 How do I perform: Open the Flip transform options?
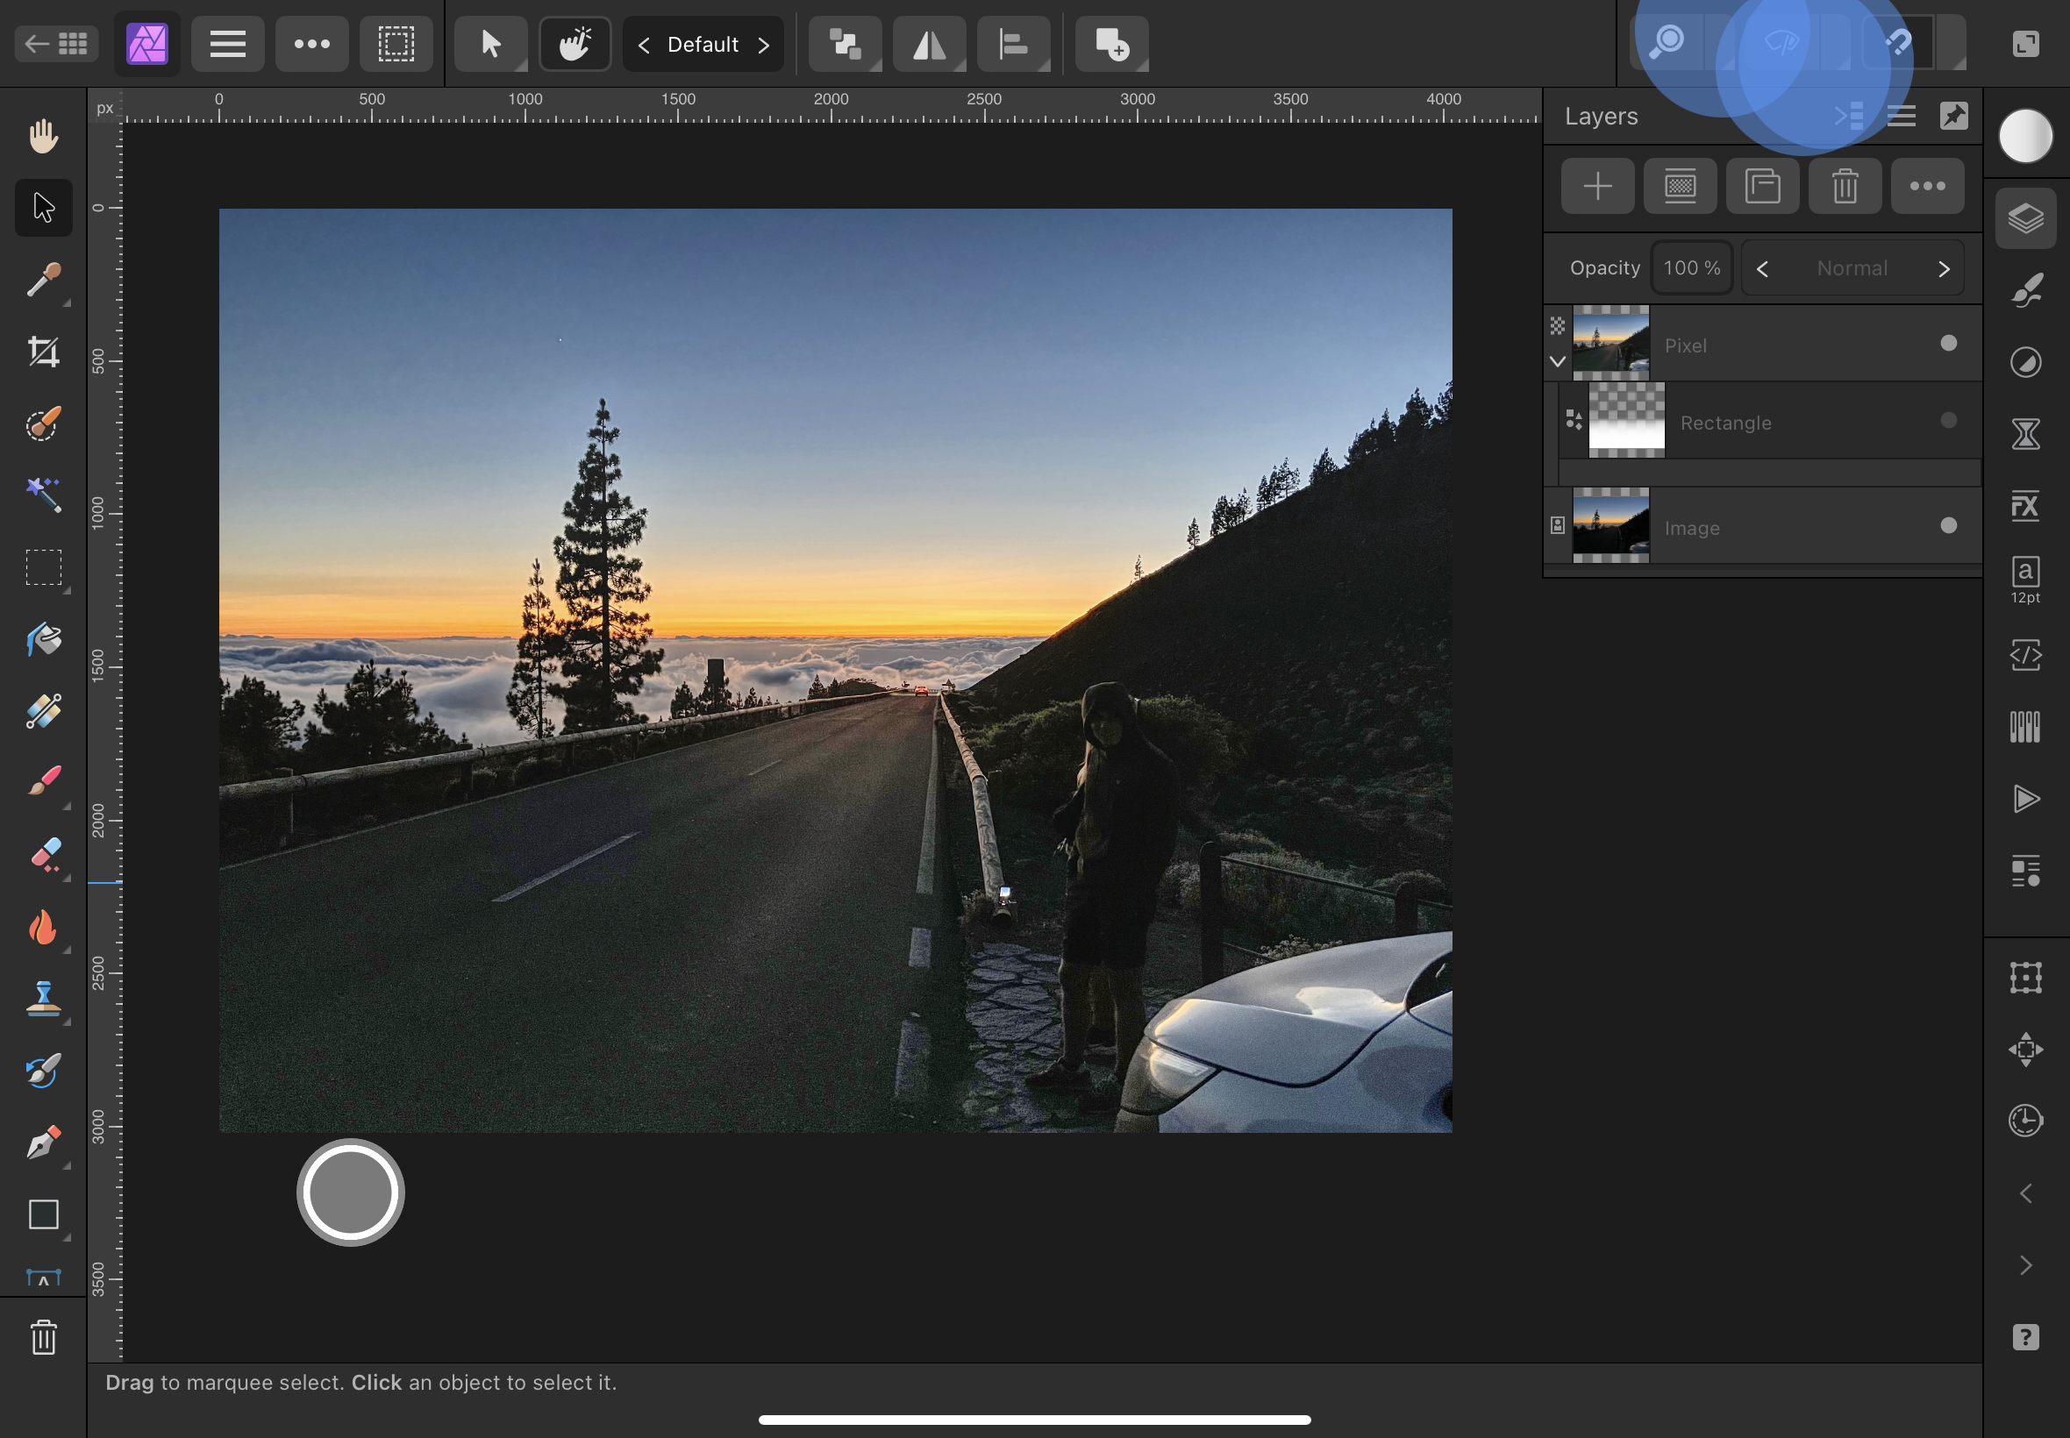pyautogui.click(x=929, y=43)
